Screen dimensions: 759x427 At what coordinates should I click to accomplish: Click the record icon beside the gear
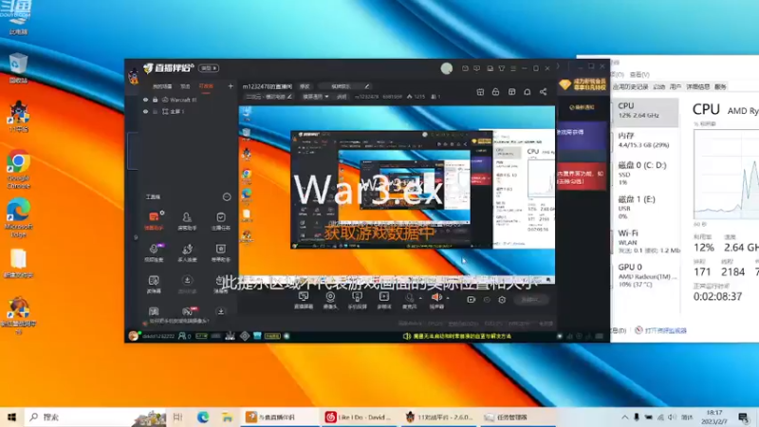point(471,300)
